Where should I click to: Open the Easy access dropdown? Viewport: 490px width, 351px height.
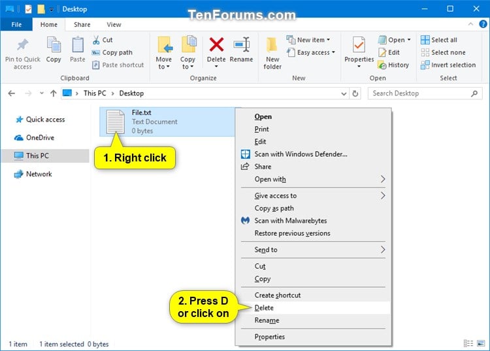pyautogui.click(x=311, y=52)
